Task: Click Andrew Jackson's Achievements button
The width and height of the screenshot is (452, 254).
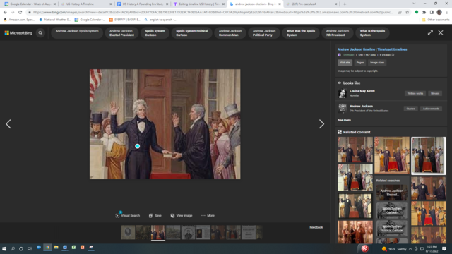Action: point(431,109)
